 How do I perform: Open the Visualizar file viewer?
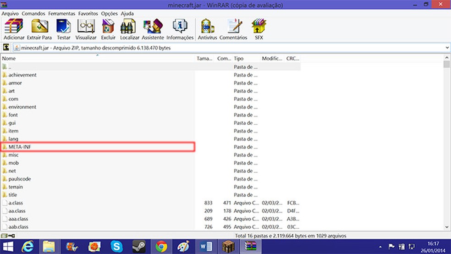86,29
